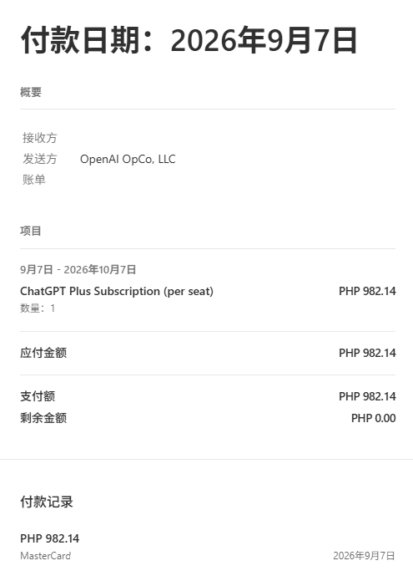
Task: Select the 概要 section header
Action: click(x=31, y=92)
